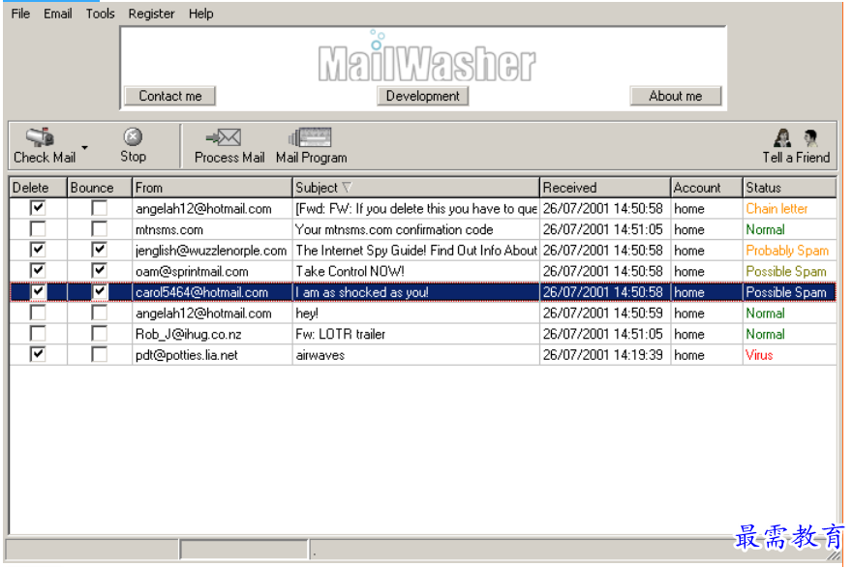Viewport: 853px width, 567px height.
Task: Click the About me button
Action: point(676,96)
